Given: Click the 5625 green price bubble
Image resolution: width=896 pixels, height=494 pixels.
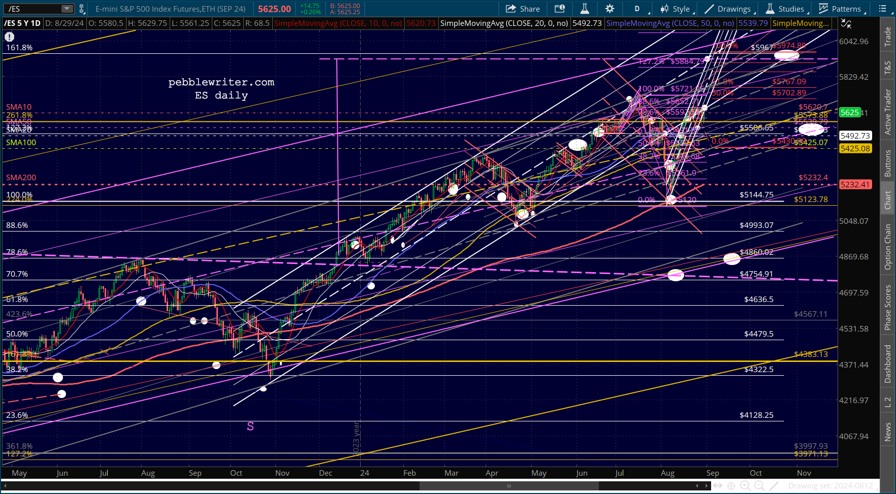Looking at the screenshot, I should [850, 113].
